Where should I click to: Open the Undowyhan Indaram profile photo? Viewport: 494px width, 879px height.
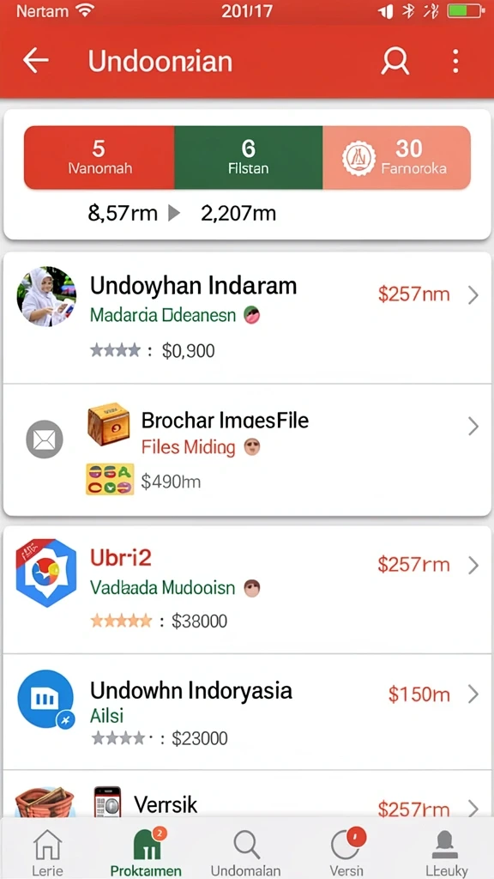(46, 296)
